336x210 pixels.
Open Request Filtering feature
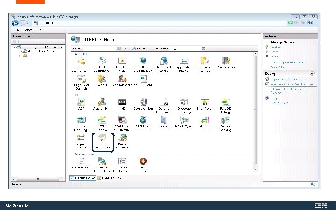tap(81, 141)
